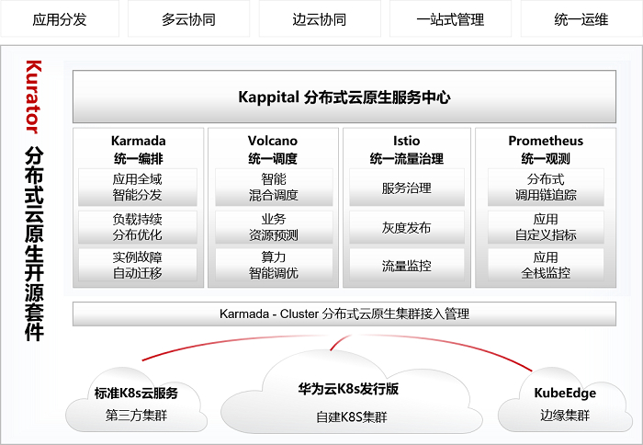Select the 应用分发 box at top

point(60,19)
